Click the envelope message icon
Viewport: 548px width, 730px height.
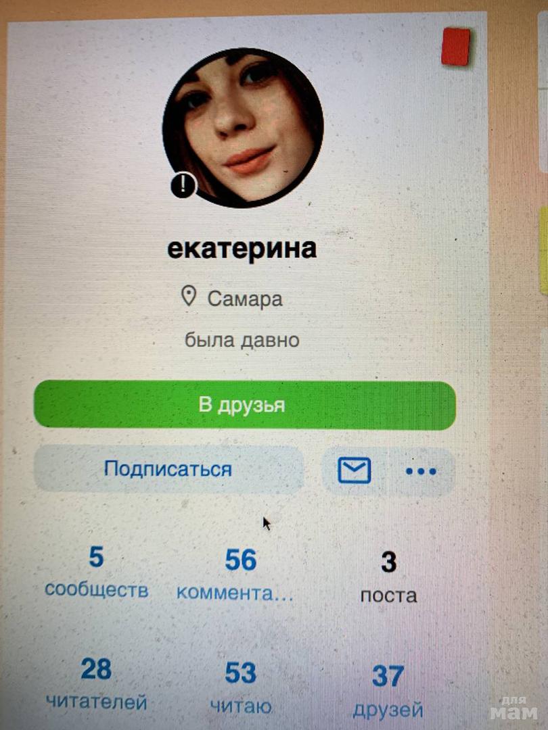coord(354,470)
